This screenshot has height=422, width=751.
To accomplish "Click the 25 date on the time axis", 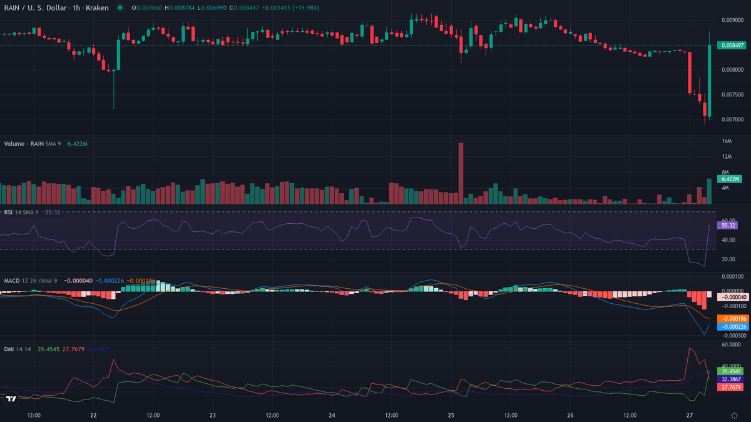I will tap(451, 415).
